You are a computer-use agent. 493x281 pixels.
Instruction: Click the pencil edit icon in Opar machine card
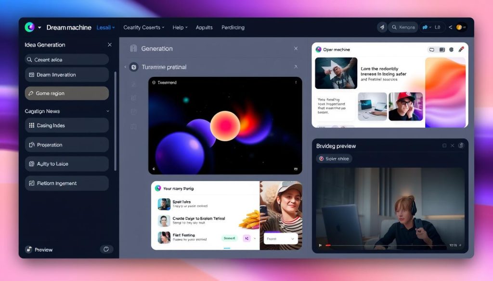click(x=461, y=49)
